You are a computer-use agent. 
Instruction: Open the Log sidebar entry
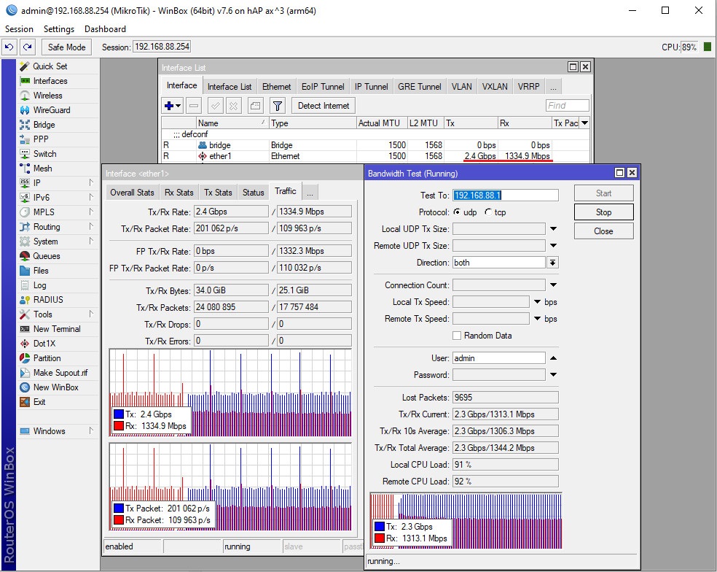[40, 285]
